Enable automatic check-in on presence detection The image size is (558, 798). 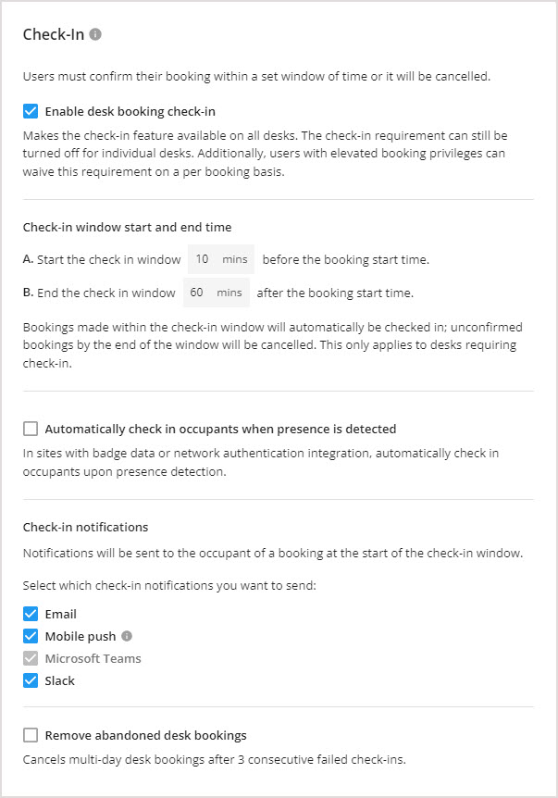(x=30, y=429)
